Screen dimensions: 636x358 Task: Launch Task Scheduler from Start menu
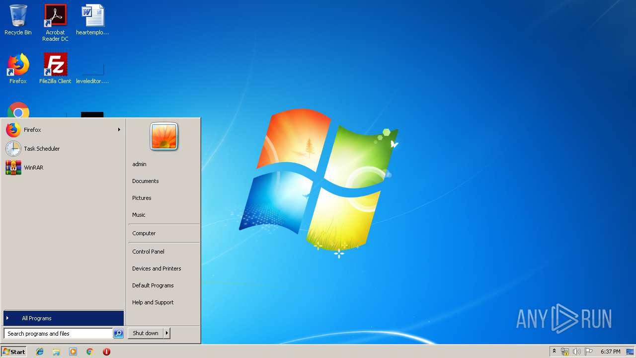coord(63,149)
